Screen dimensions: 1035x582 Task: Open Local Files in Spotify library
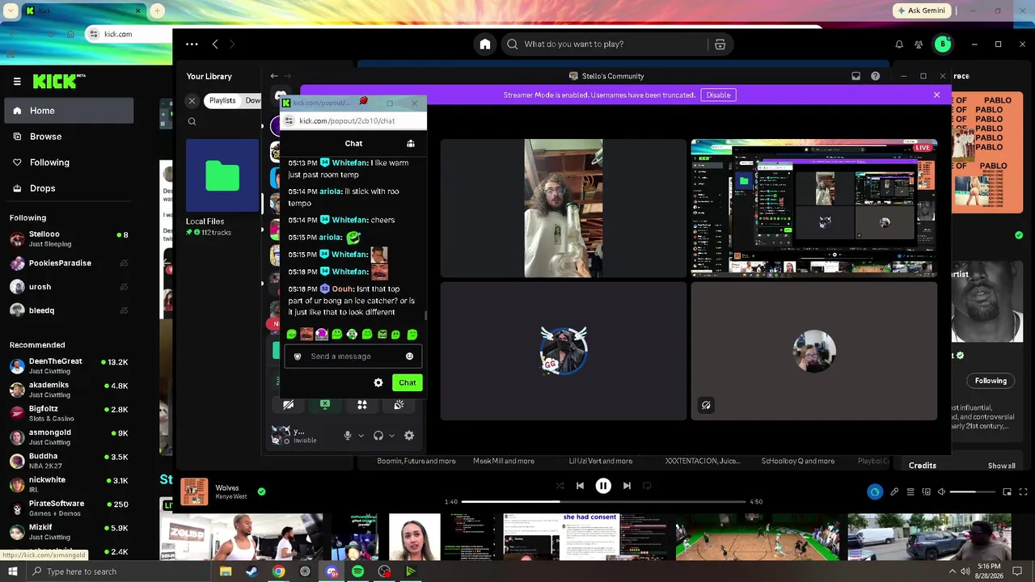[x=222, y=188]
